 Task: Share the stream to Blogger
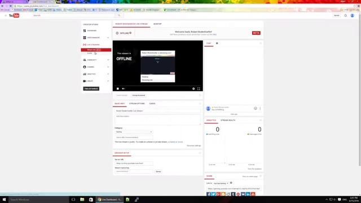(223, 194)
